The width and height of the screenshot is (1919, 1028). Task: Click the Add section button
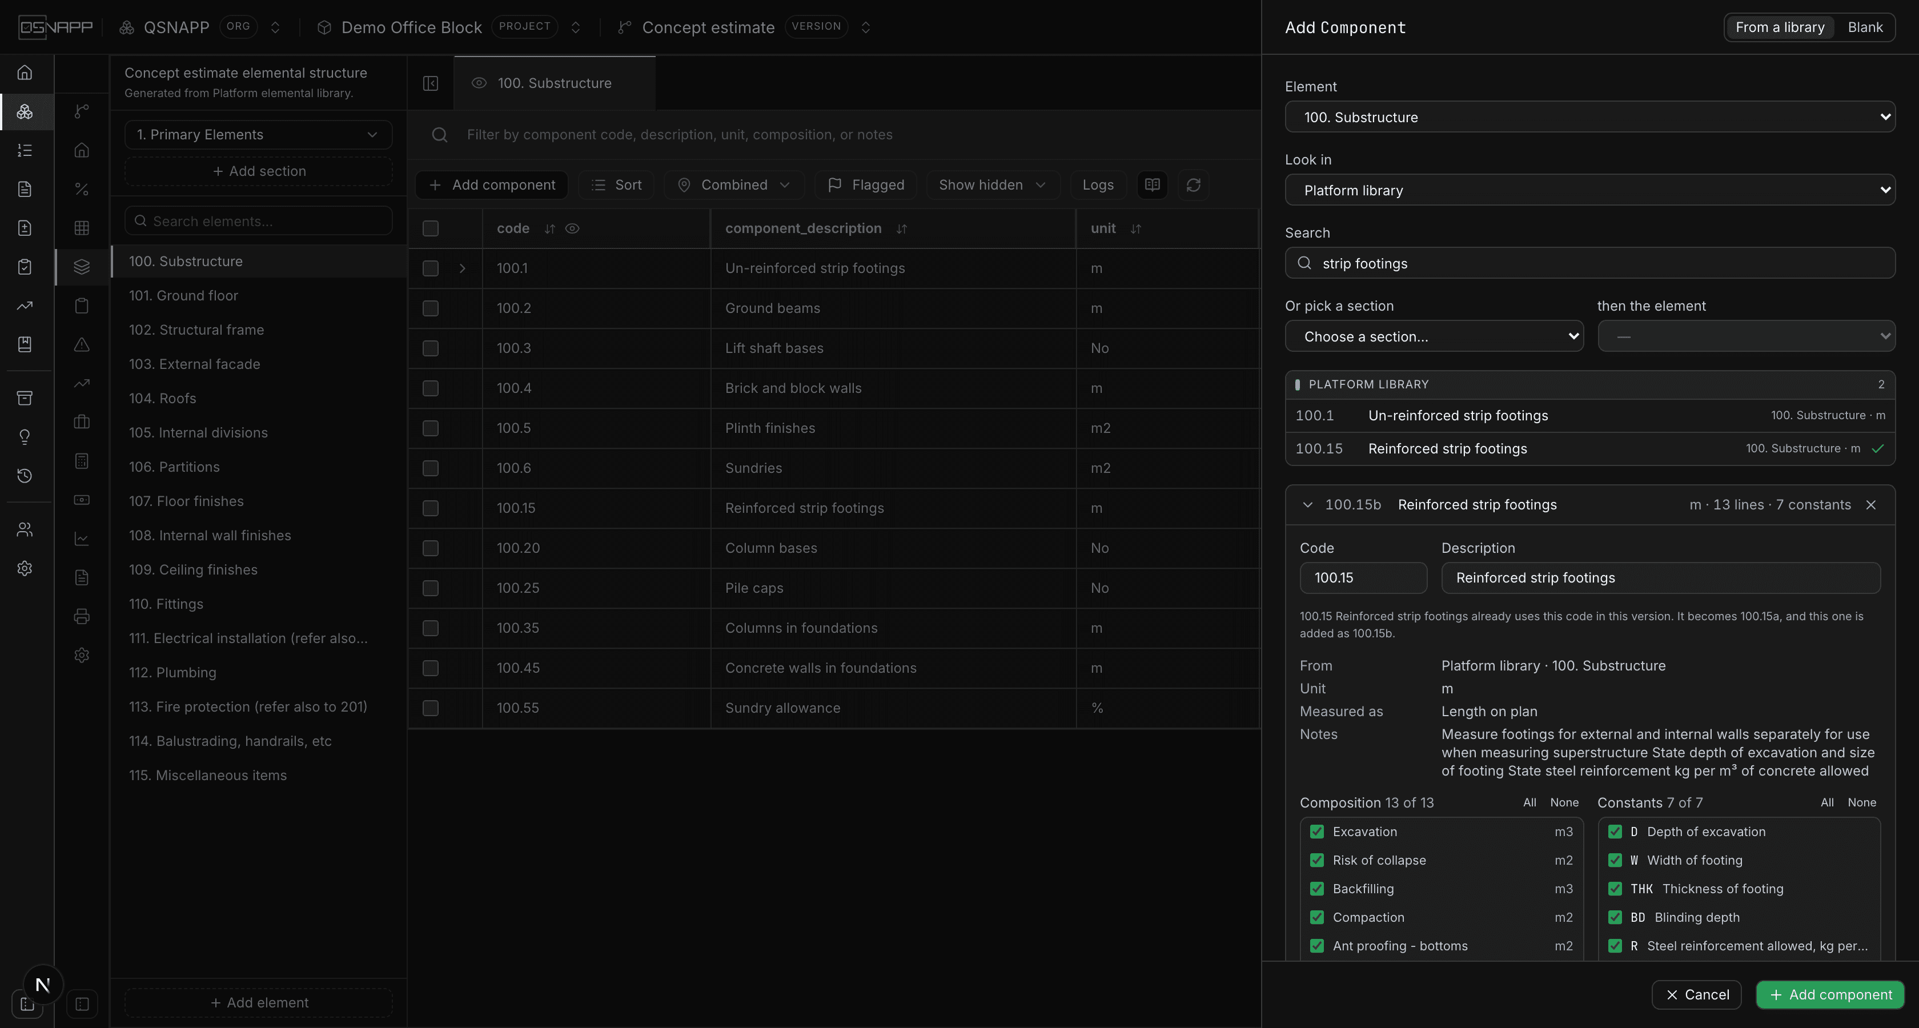(x=258, y=171)
